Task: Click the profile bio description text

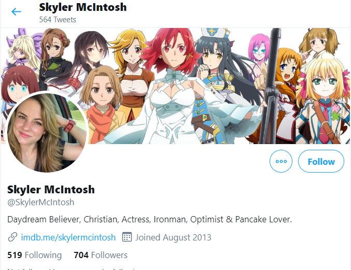Action: [149, 219]
